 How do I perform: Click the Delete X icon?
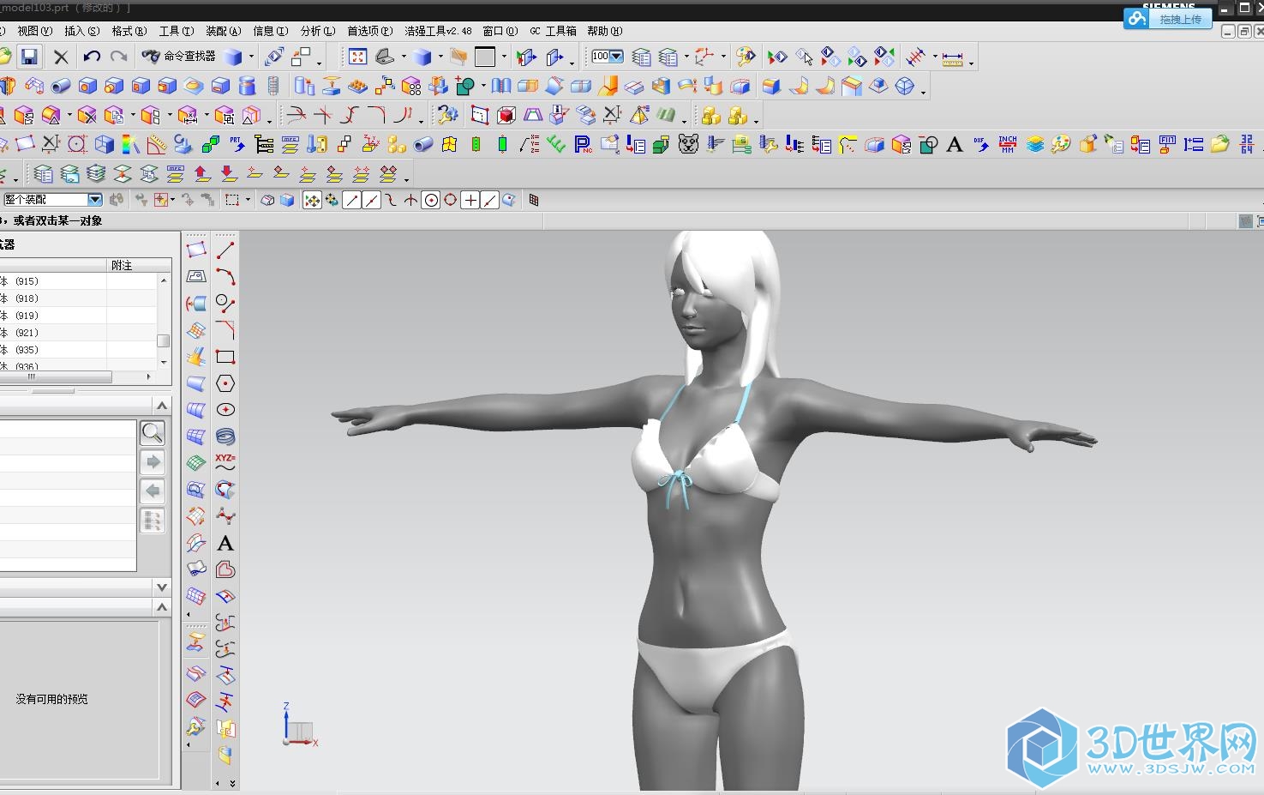pos(61,57)
